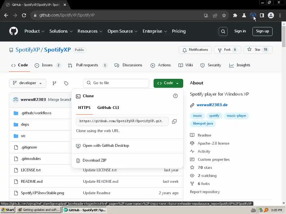
Task: Select the HTTPS clone tab
Action: click(84, 108)
